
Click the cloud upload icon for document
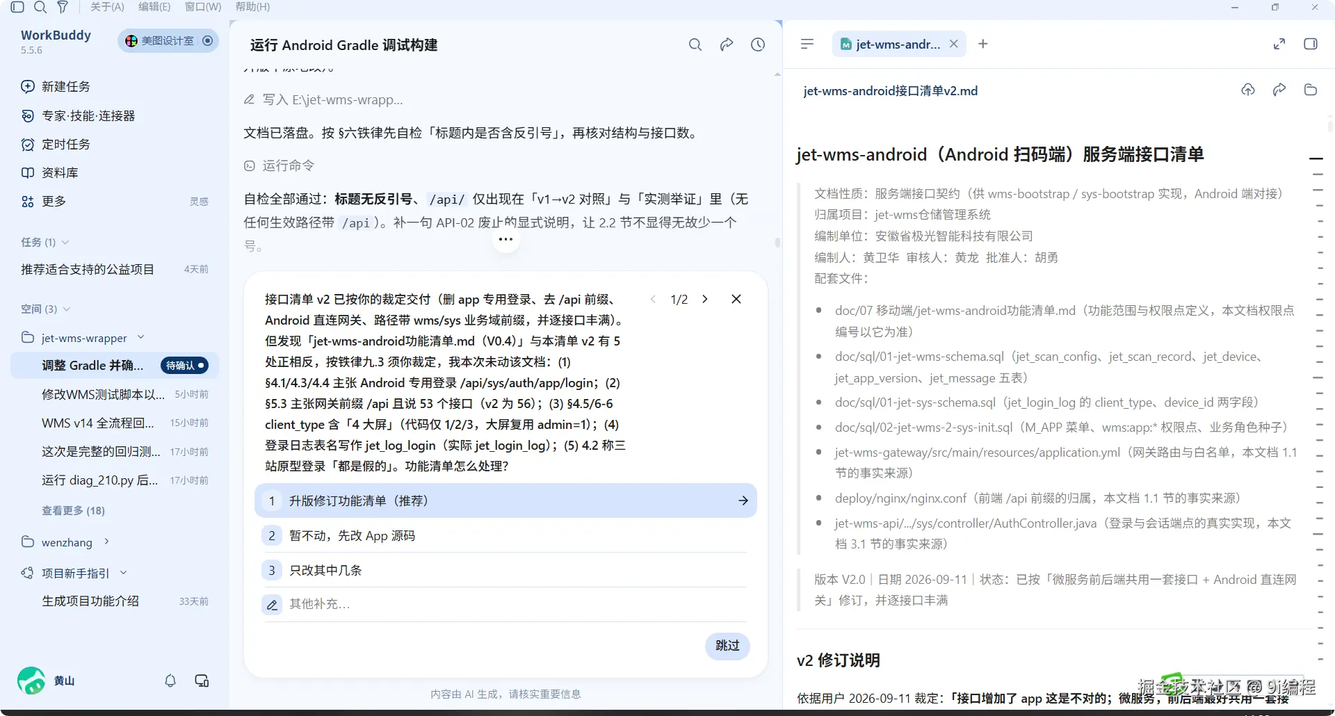point(1248,90)
